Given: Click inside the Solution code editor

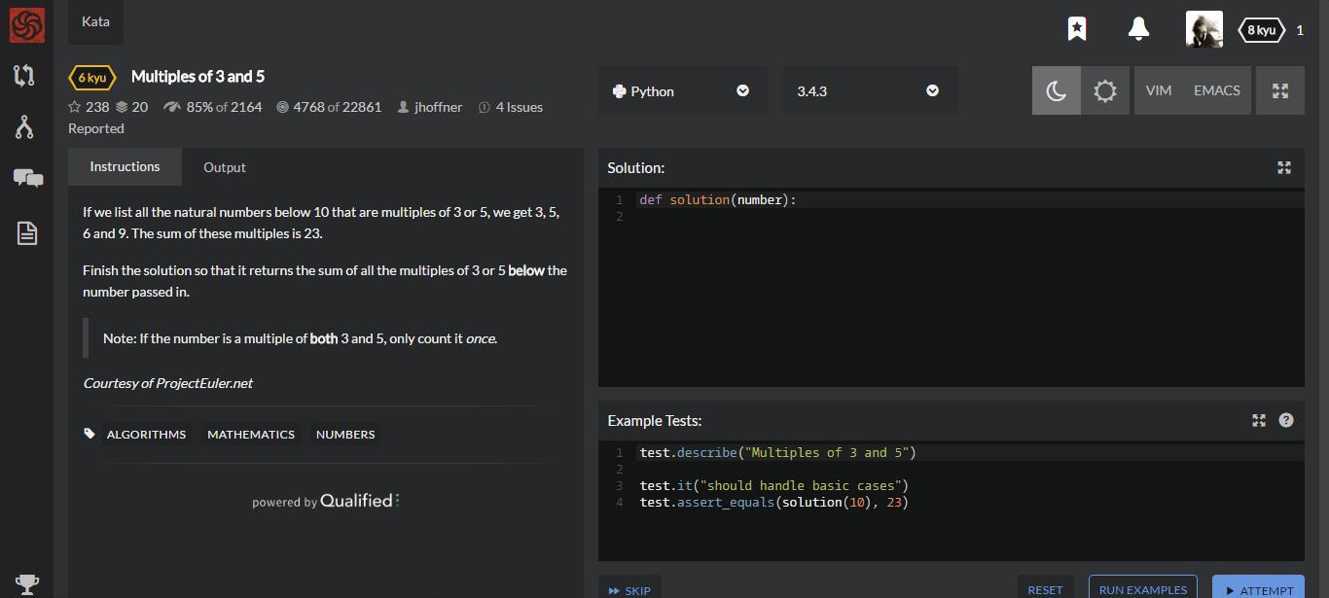Looking at the screenshot, I should 951,292.
